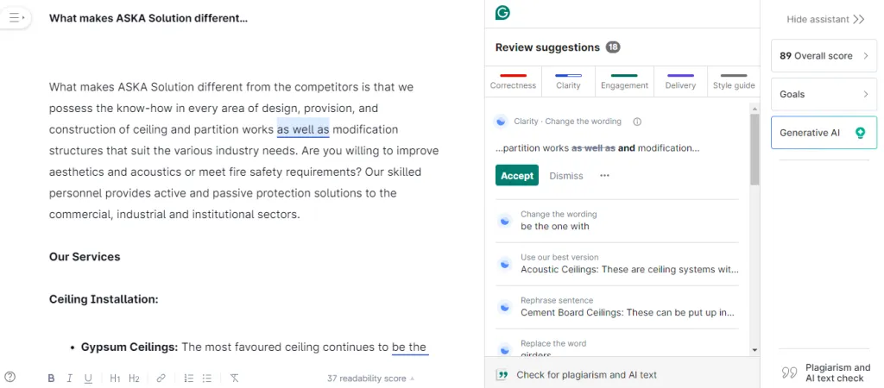The height and width of the screenshot is (388, 884).
Task: Click the Grammarly logo icon
Action: tap(502, 12)
